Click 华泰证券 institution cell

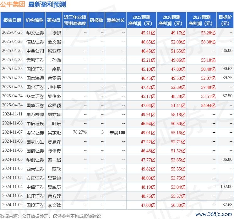(35, 96)
